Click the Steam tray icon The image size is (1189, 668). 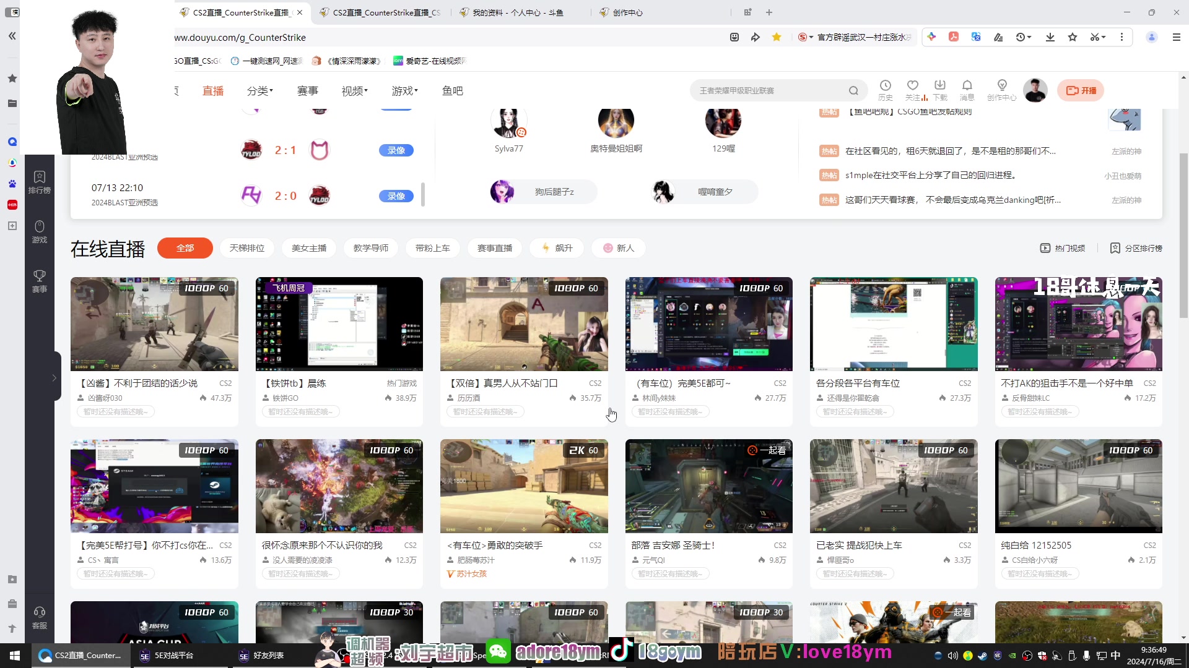tap(982, 656)
